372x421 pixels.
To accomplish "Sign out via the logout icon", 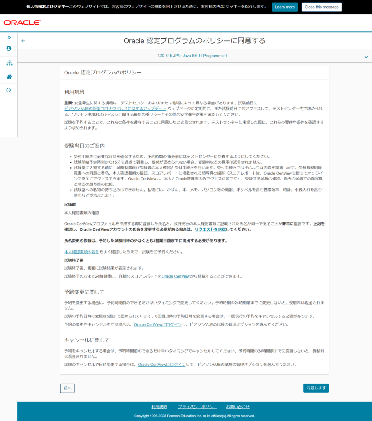I will tap(9, 90).
